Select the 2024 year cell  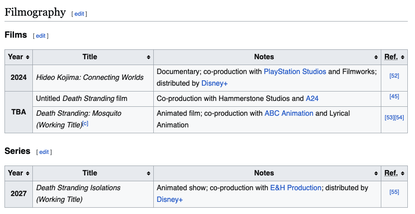click(18, 78)
